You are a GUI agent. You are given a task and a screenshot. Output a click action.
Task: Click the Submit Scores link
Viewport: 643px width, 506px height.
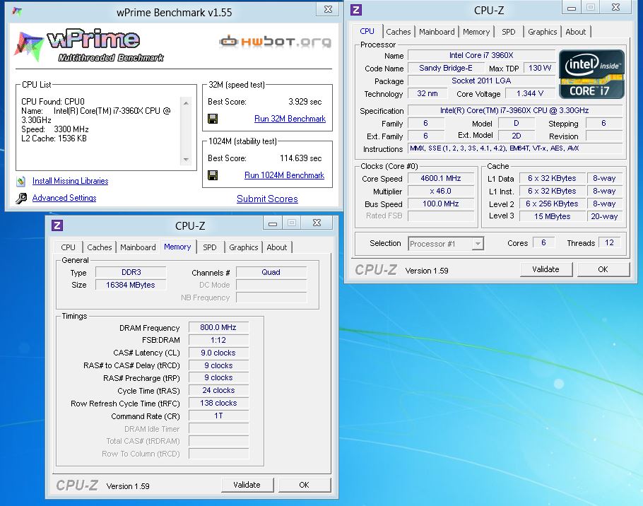pyautogui.click(x=267, y=199)
